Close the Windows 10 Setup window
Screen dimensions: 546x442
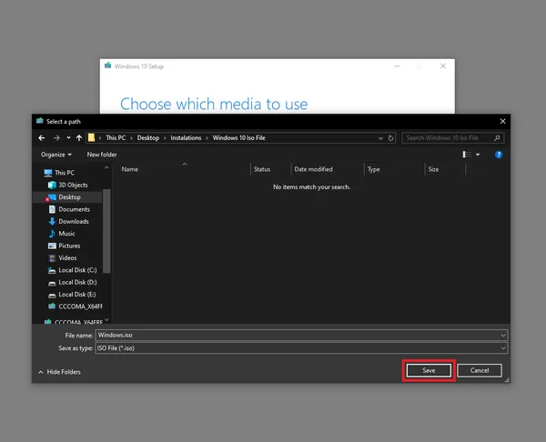[x=443, y=66]
